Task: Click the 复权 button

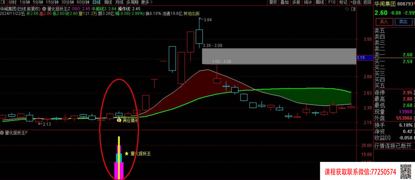Action: pyautogui.click(x=273, y=2)
